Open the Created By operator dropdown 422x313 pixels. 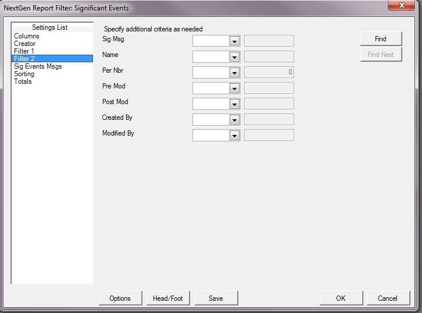pos(234,120)
